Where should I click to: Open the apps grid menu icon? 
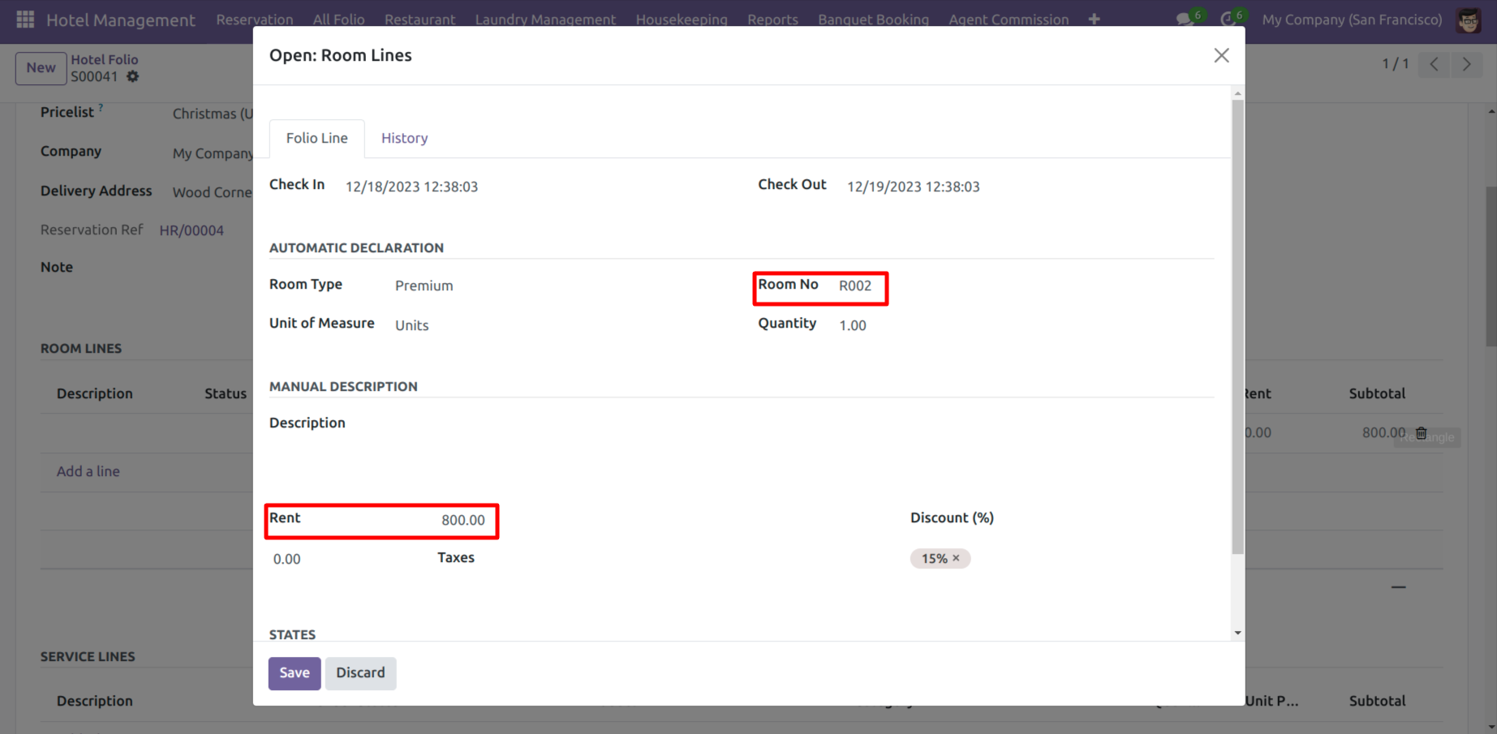pyautogui.click(x=25, y=19)
